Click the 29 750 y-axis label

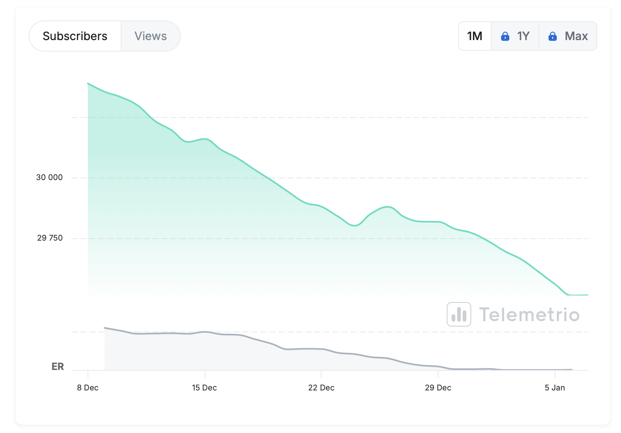(x=50, y=238)
